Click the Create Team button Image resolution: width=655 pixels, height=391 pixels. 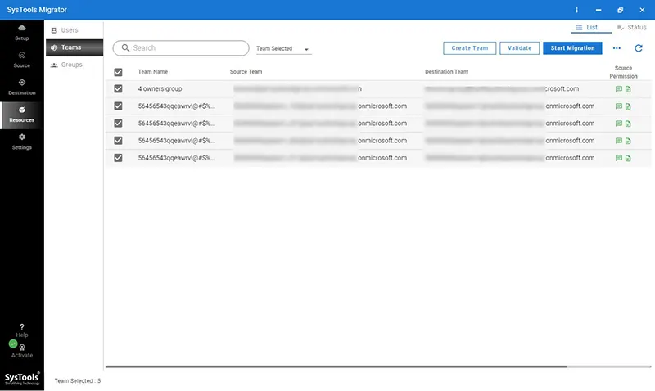click(x=469, y=48)
